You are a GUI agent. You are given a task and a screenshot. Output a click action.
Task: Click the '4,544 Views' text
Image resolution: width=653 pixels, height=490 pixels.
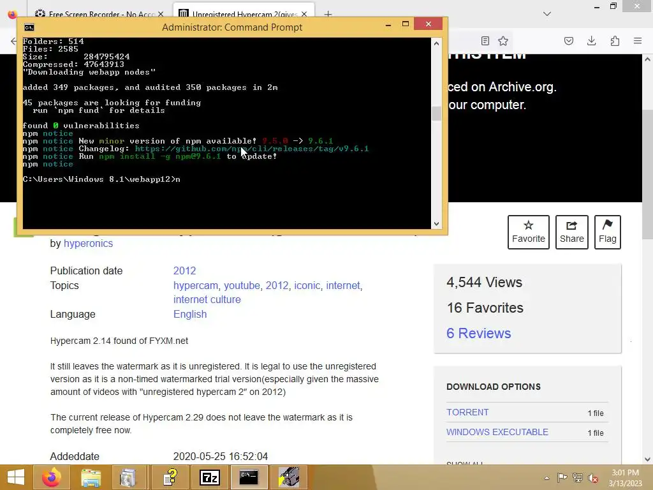[485, 283]
